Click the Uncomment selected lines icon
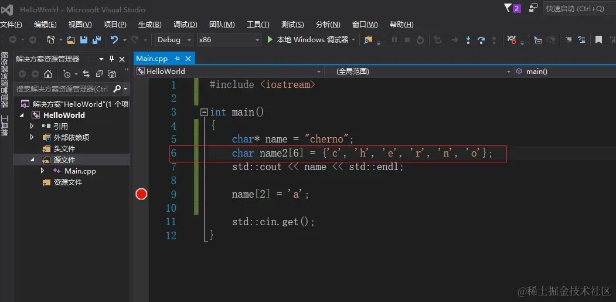This screenshot has width=616, height=302. tap(581, 40)
